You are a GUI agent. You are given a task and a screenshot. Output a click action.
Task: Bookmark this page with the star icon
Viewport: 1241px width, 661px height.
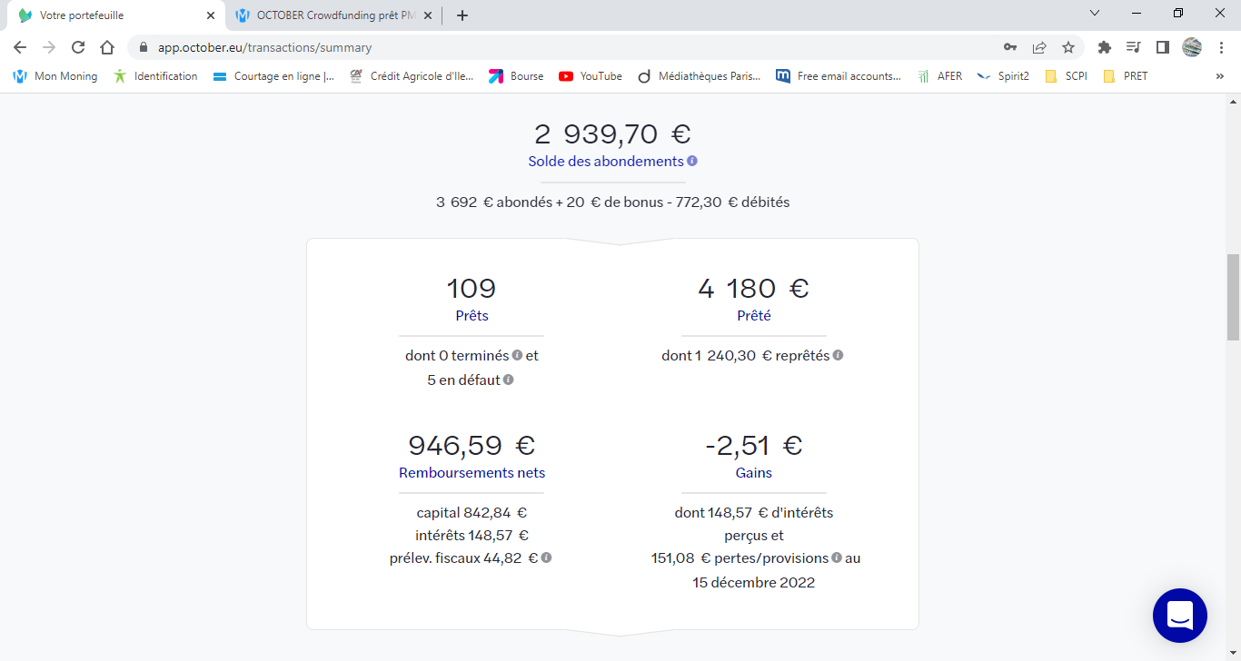tap(1068, 47)
